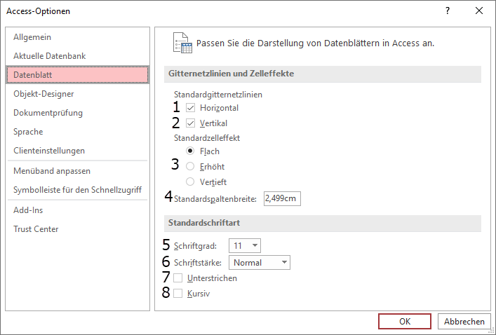This screenshot has width=496, height=335.
Task: Open the Objekt-Designer settings
Action: coord(77,94)
